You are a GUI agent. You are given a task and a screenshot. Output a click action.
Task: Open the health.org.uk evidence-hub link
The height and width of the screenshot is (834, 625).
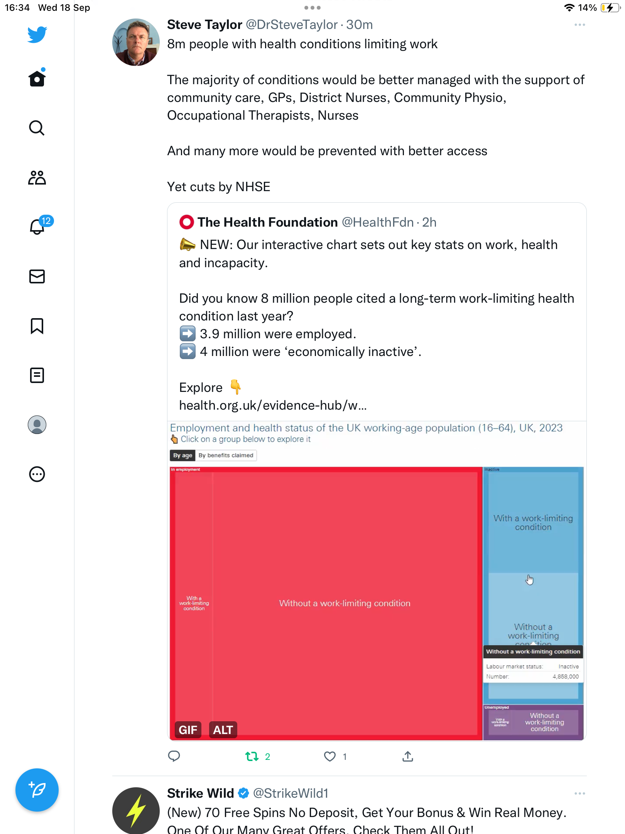273,405
